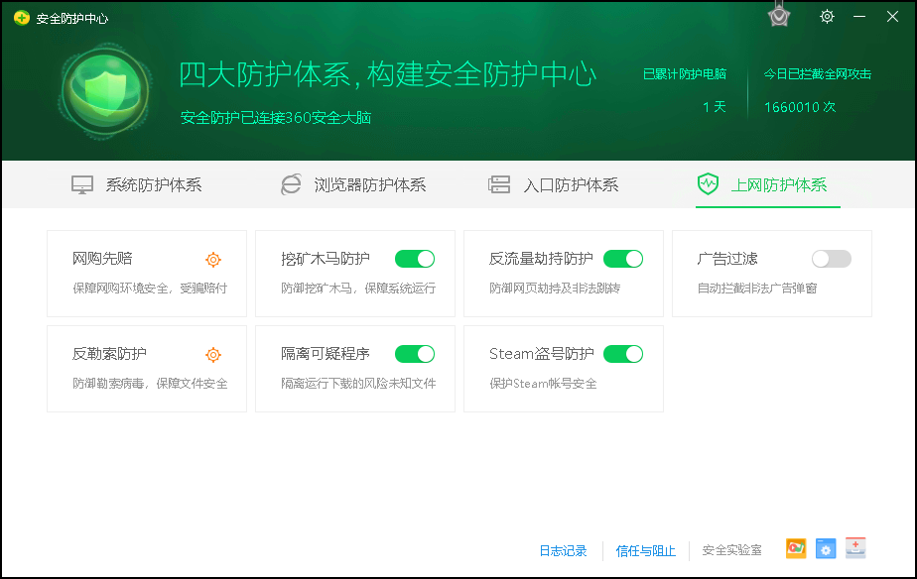The width and height of the screenshot is (917, 579).
Task: Click the 安全防护中心 logo icon top left
Action: (x=20, y=17)
